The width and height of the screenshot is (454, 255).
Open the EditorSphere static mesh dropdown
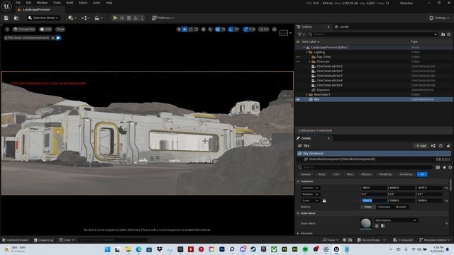396,220
